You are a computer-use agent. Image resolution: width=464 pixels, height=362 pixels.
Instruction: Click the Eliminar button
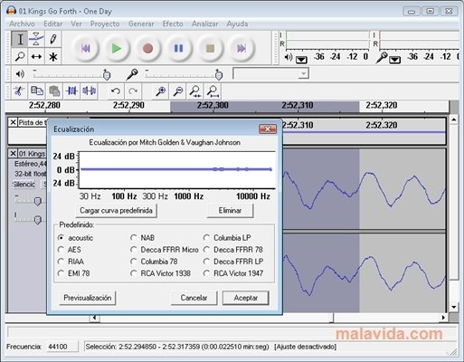230,210
